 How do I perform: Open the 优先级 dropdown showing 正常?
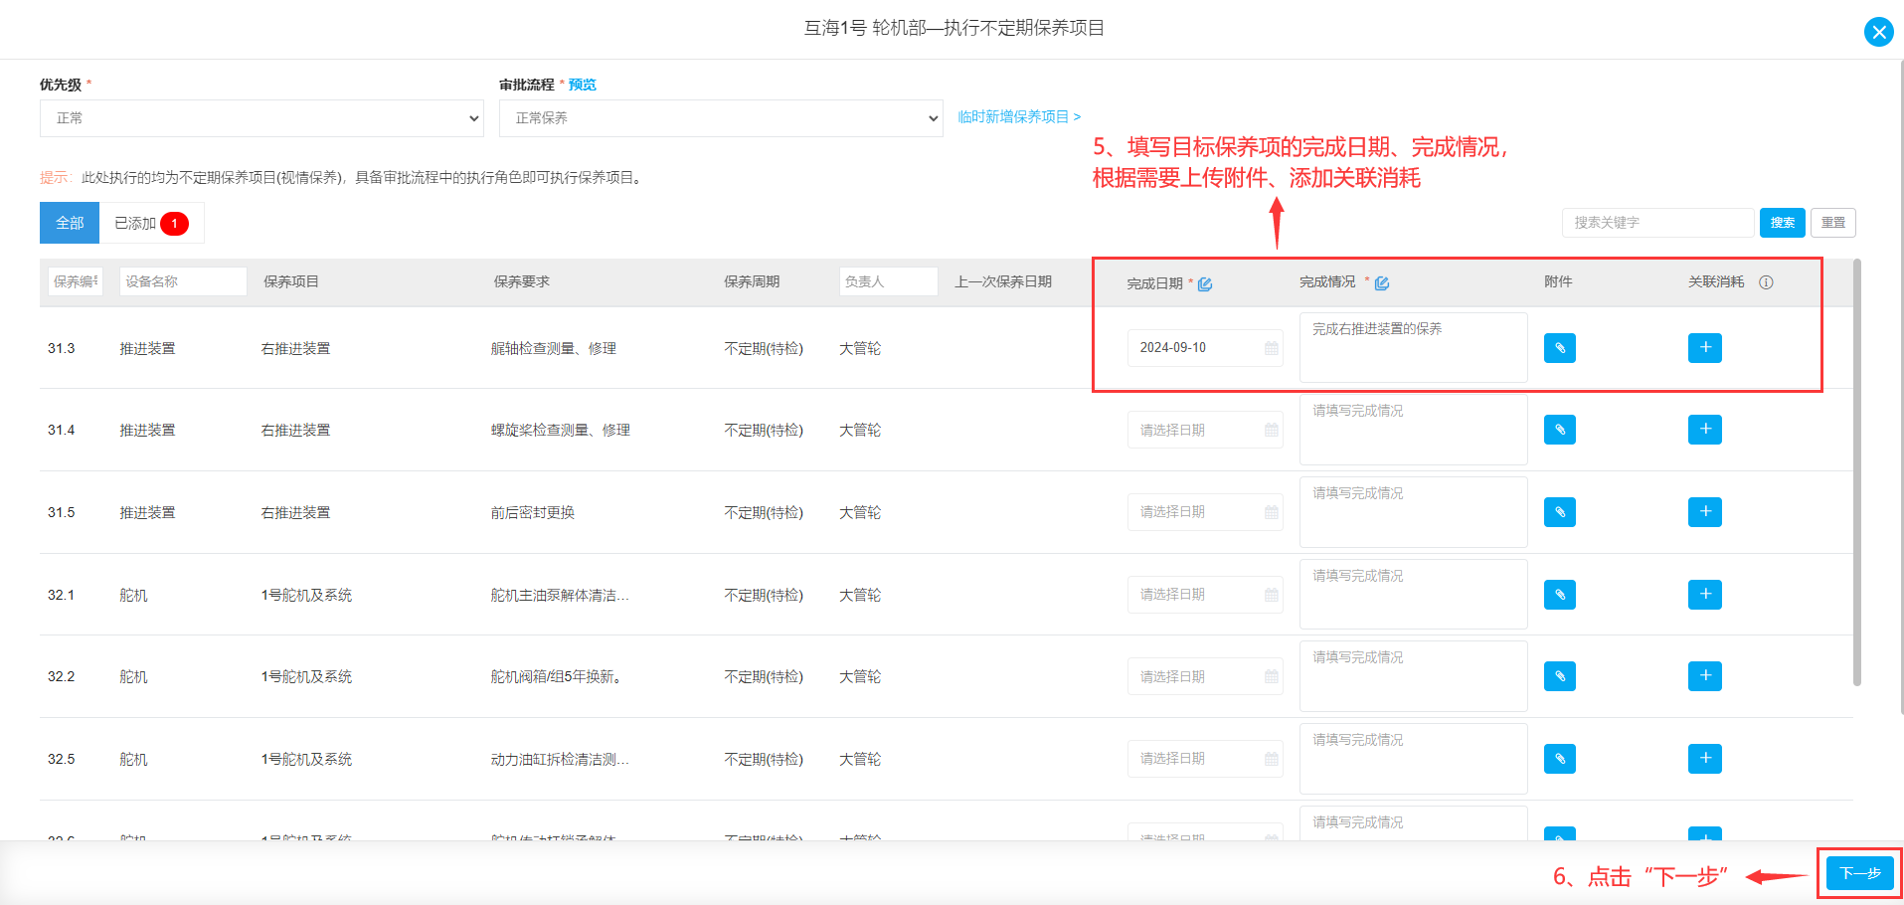click(261, 118)
